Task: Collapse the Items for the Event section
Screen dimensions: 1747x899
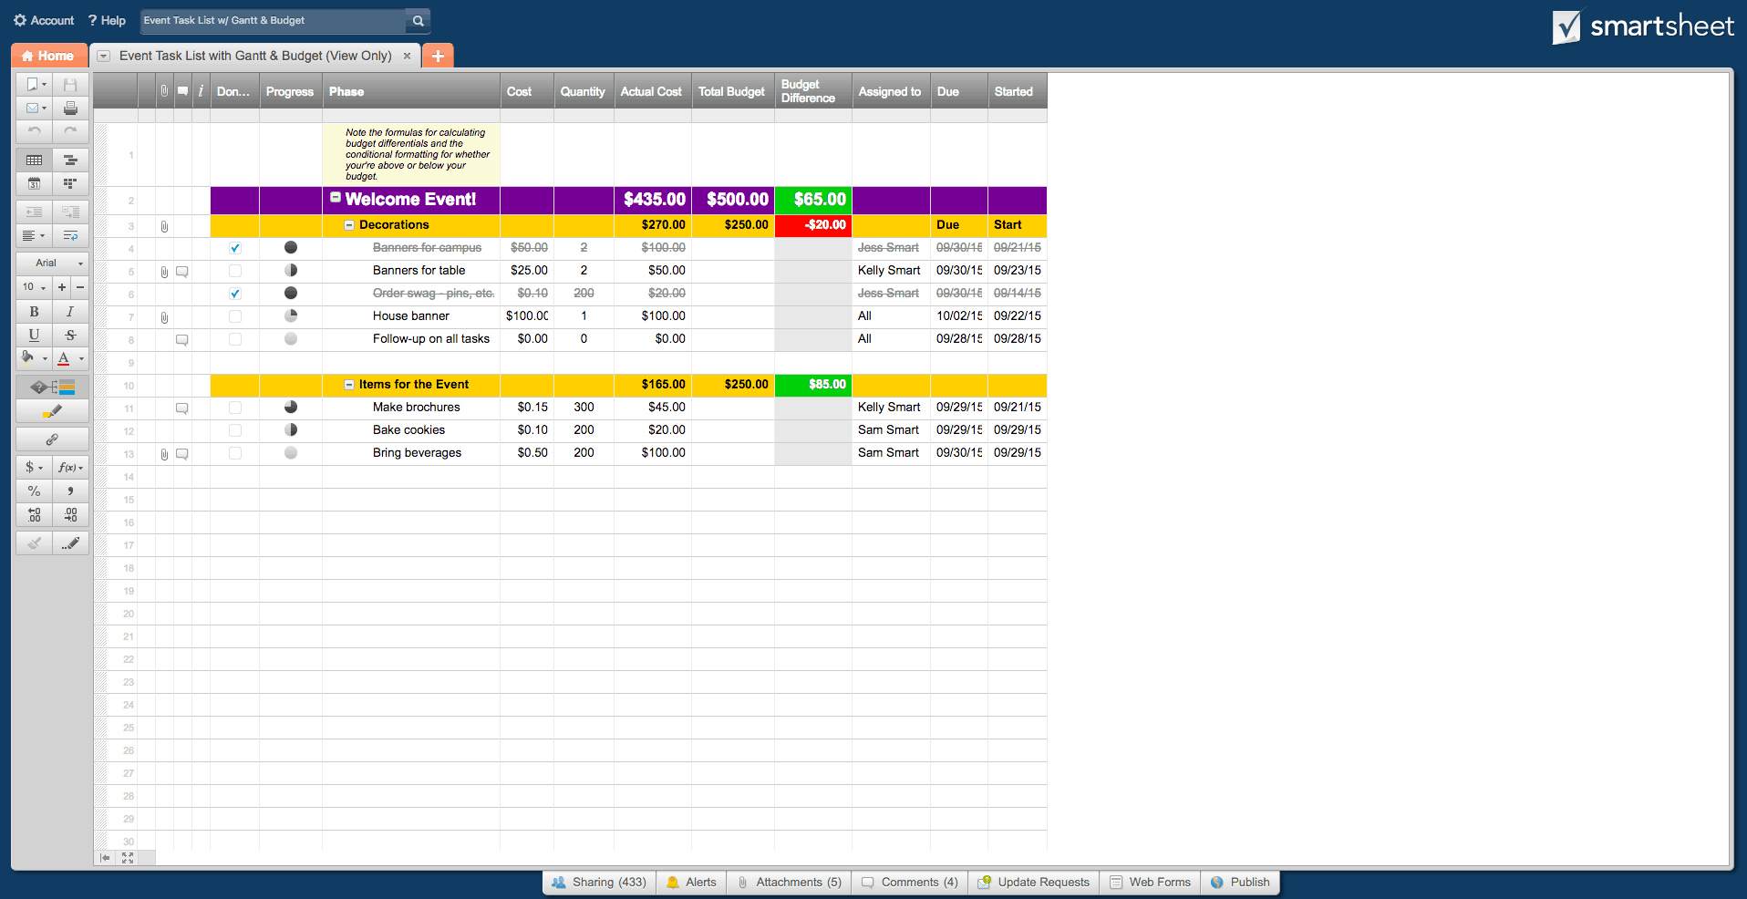Action: pos(349,384)
